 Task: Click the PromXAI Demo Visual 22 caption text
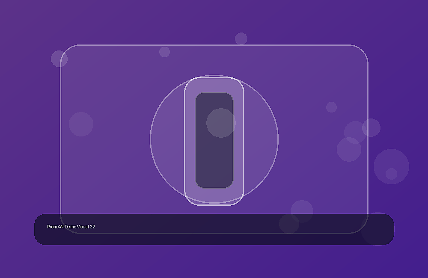pyautogui.click(x=71, y=227)
